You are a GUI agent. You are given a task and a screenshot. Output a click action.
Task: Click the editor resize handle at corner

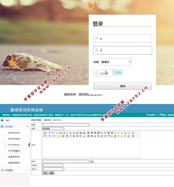140,158
